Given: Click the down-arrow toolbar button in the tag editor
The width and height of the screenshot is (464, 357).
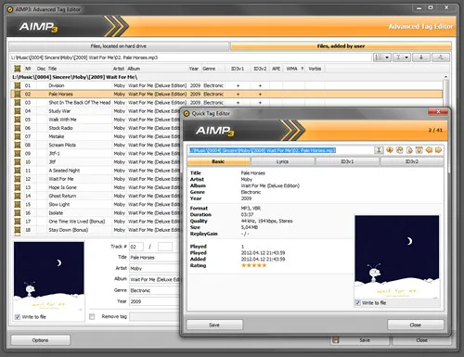Looking at the screenshot, I should tap(421, 57).
